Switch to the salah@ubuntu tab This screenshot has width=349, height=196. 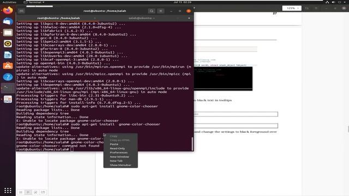coord(142,18)
